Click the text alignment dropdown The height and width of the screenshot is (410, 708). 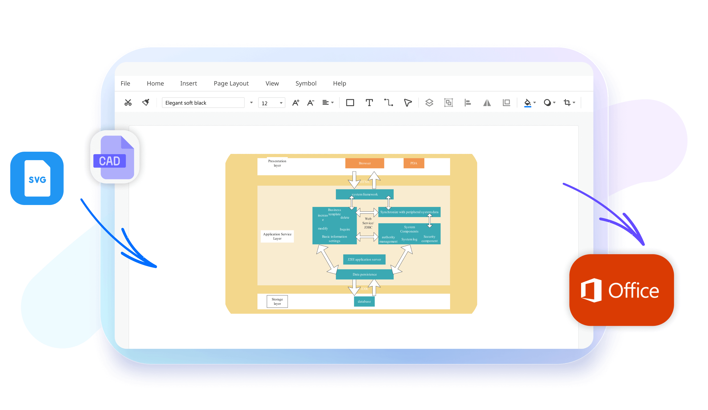tap(328, 103)
